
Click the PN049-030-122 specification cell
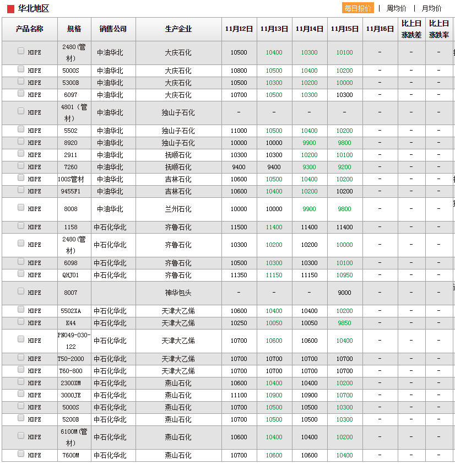pyautogui.click(x=74, y=341)
